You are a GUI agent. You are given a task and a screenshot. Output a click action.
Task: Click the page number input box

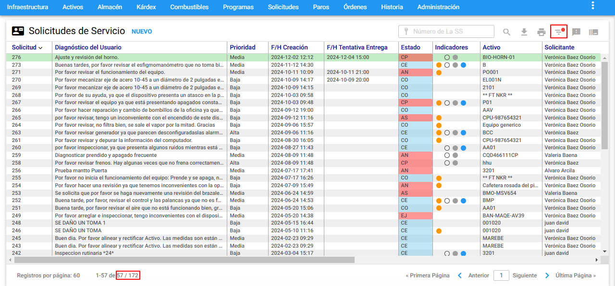pos(501,275)
